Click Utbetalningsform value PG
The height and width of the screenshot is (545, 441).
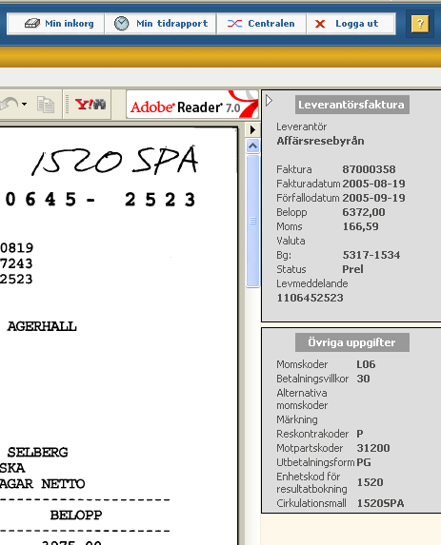click(x=364, y=462)
